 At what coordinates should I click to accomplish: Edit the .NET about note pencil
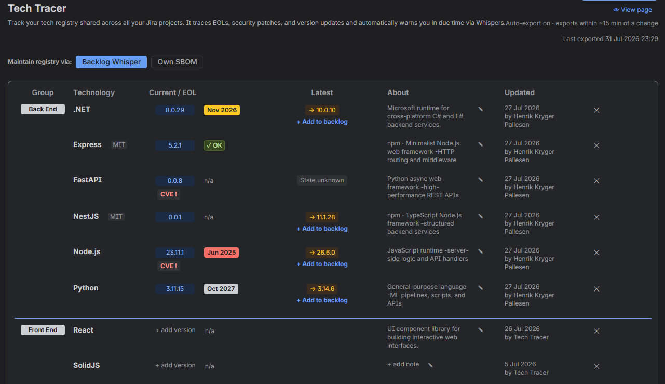click(481, 109)
